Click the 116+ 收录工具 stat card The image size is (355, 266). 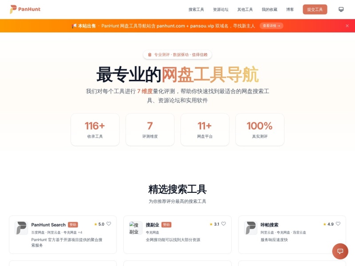pos(95,129)
